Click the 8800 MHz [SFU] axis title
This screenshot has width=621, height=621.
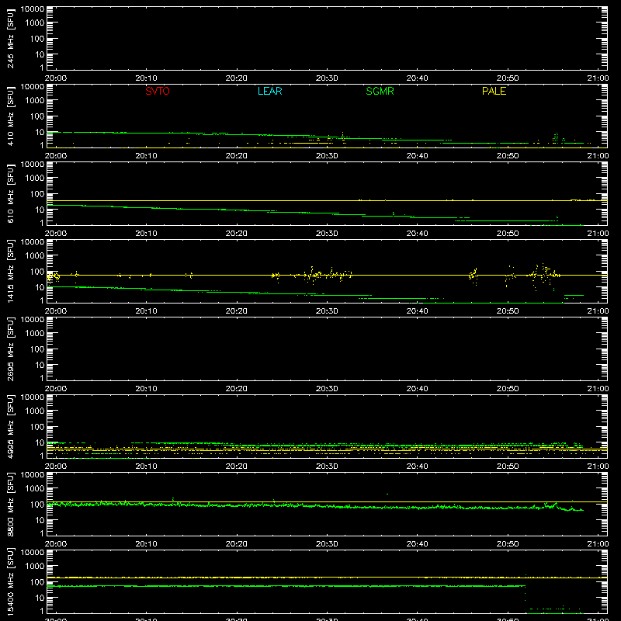(11, 504)
